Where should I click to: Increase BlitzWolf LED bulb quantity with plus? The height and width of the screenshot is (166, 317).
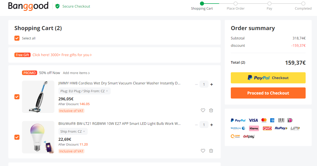pyautogui.click(x=212, y=125)
